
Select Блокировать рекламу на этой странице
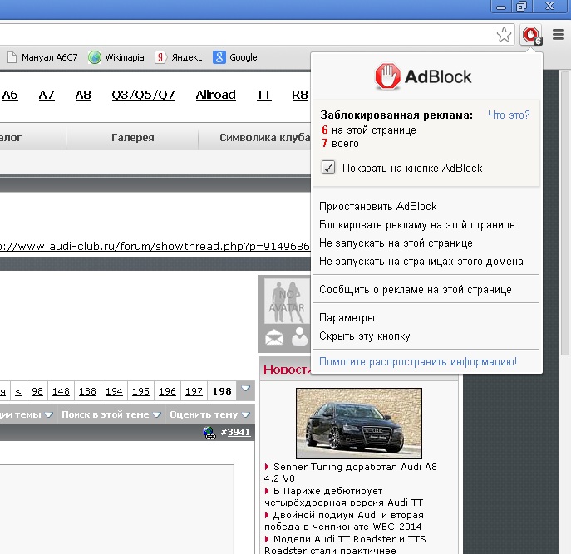tap(417, 224)
